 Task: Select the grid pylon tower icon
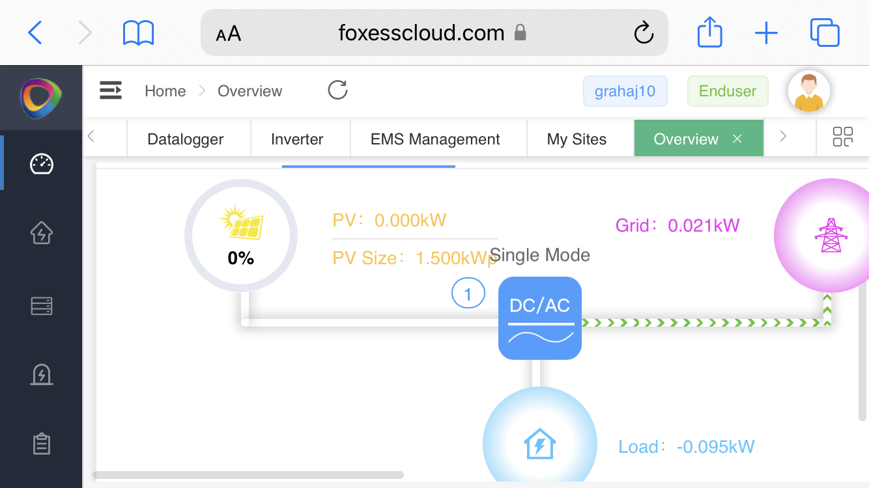pyautogui.click(x=830, y=236)
